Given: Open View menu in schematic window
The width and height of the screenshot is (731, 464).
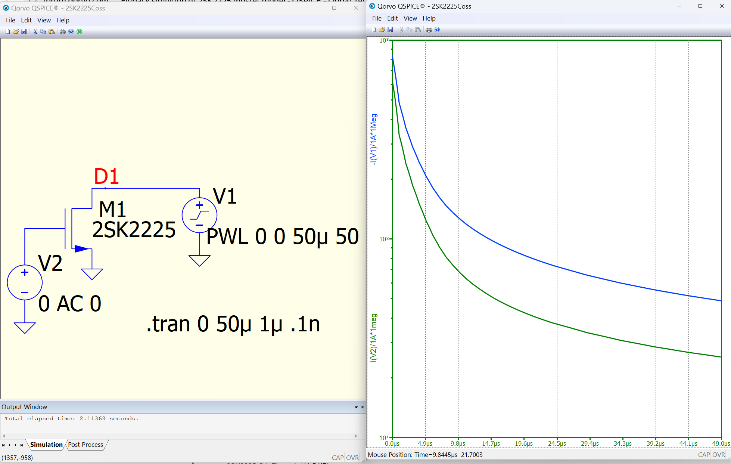Looking at the screenshot, I should click(44, 20).
